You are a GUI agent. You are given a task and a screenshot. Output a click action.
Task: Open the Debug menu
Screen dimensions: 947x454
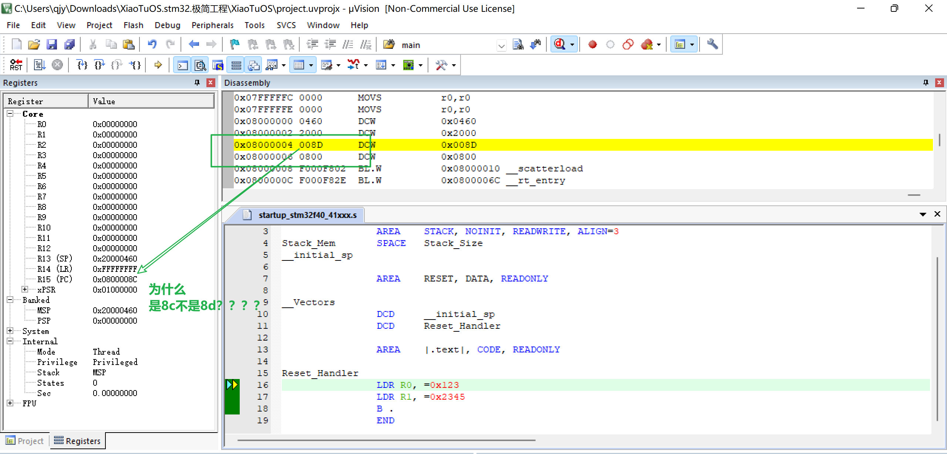(167, 25)
